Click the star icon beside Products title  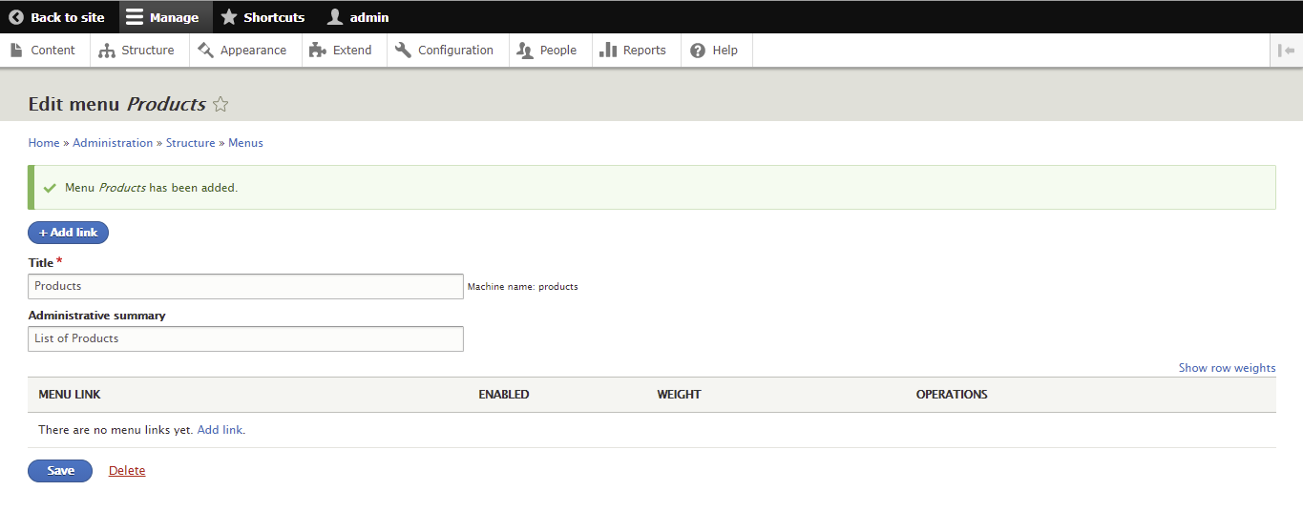point(221,105)
